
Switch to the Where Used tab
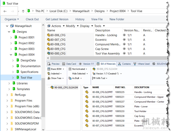[x=142, y=64]
